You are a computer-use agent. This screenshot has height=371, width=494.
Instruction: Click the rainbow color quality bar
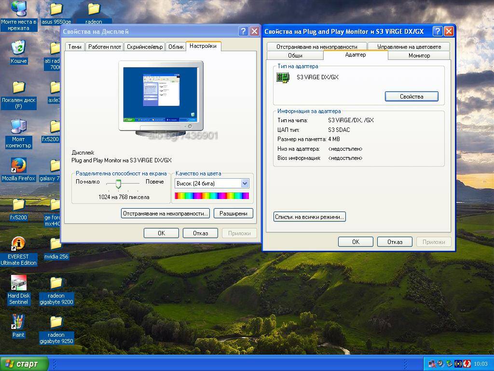tap(212, 196)
